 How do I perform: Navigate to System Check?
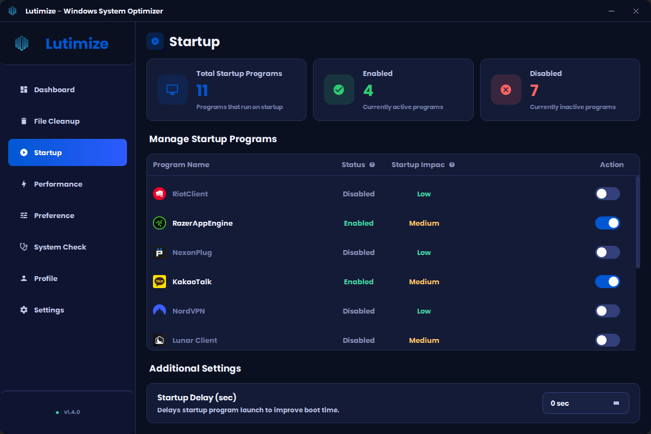point(67,247)
